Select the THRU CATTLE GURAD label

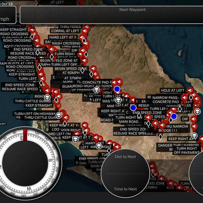33,101
